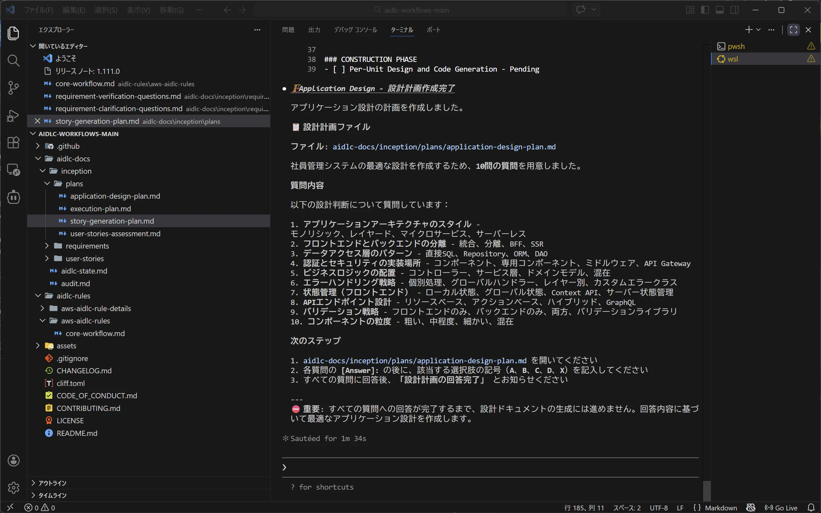821x513 pixels.
Task: Open the chat icon in the title bar
Action: 581,10
